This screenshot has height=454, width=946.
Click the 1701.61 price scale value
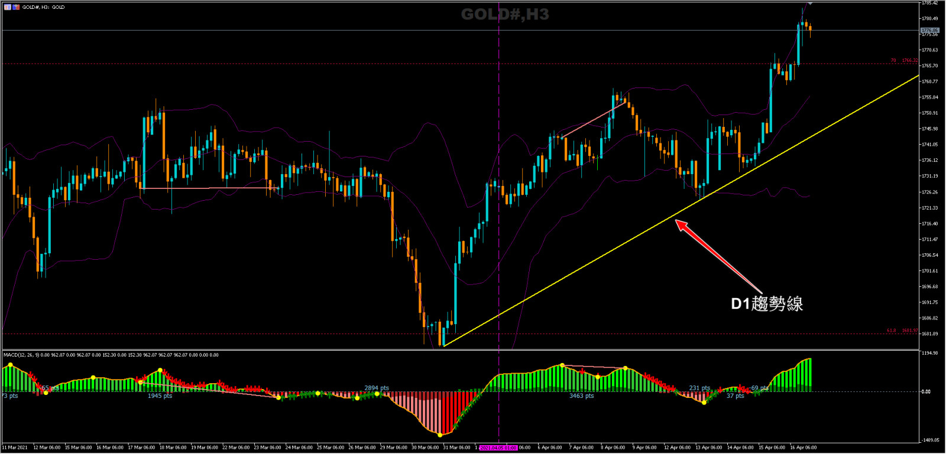click(930, 271)
